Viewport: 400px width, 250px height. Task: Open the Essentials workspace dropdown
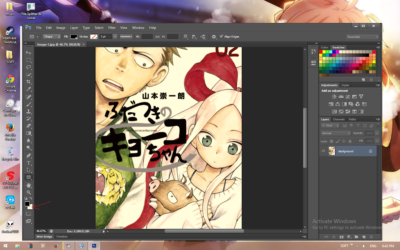[362, 37]
